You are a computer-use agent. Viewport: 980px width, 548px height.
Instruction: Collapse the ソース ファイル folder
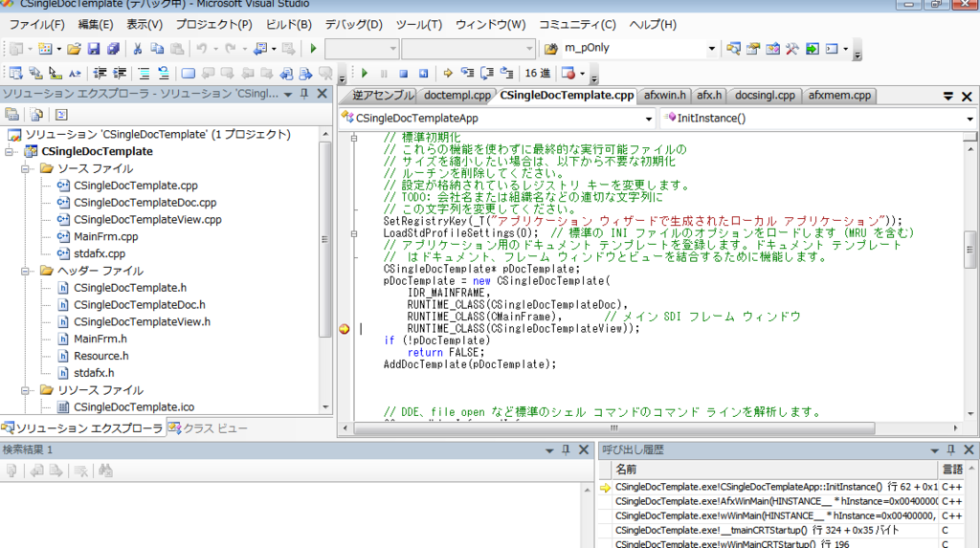26,168
